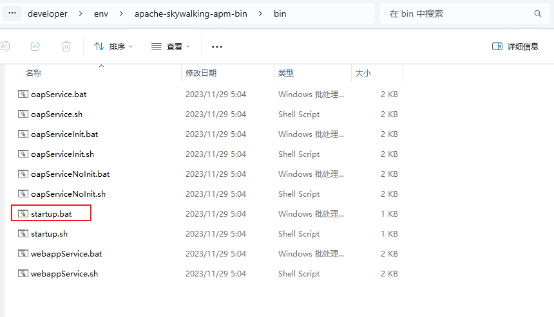Click the webappService.bat file icon

point(23,253)
